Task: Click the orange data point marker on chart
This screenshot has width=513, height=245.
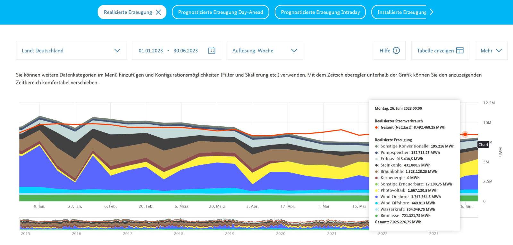Action: click(465, 134)
